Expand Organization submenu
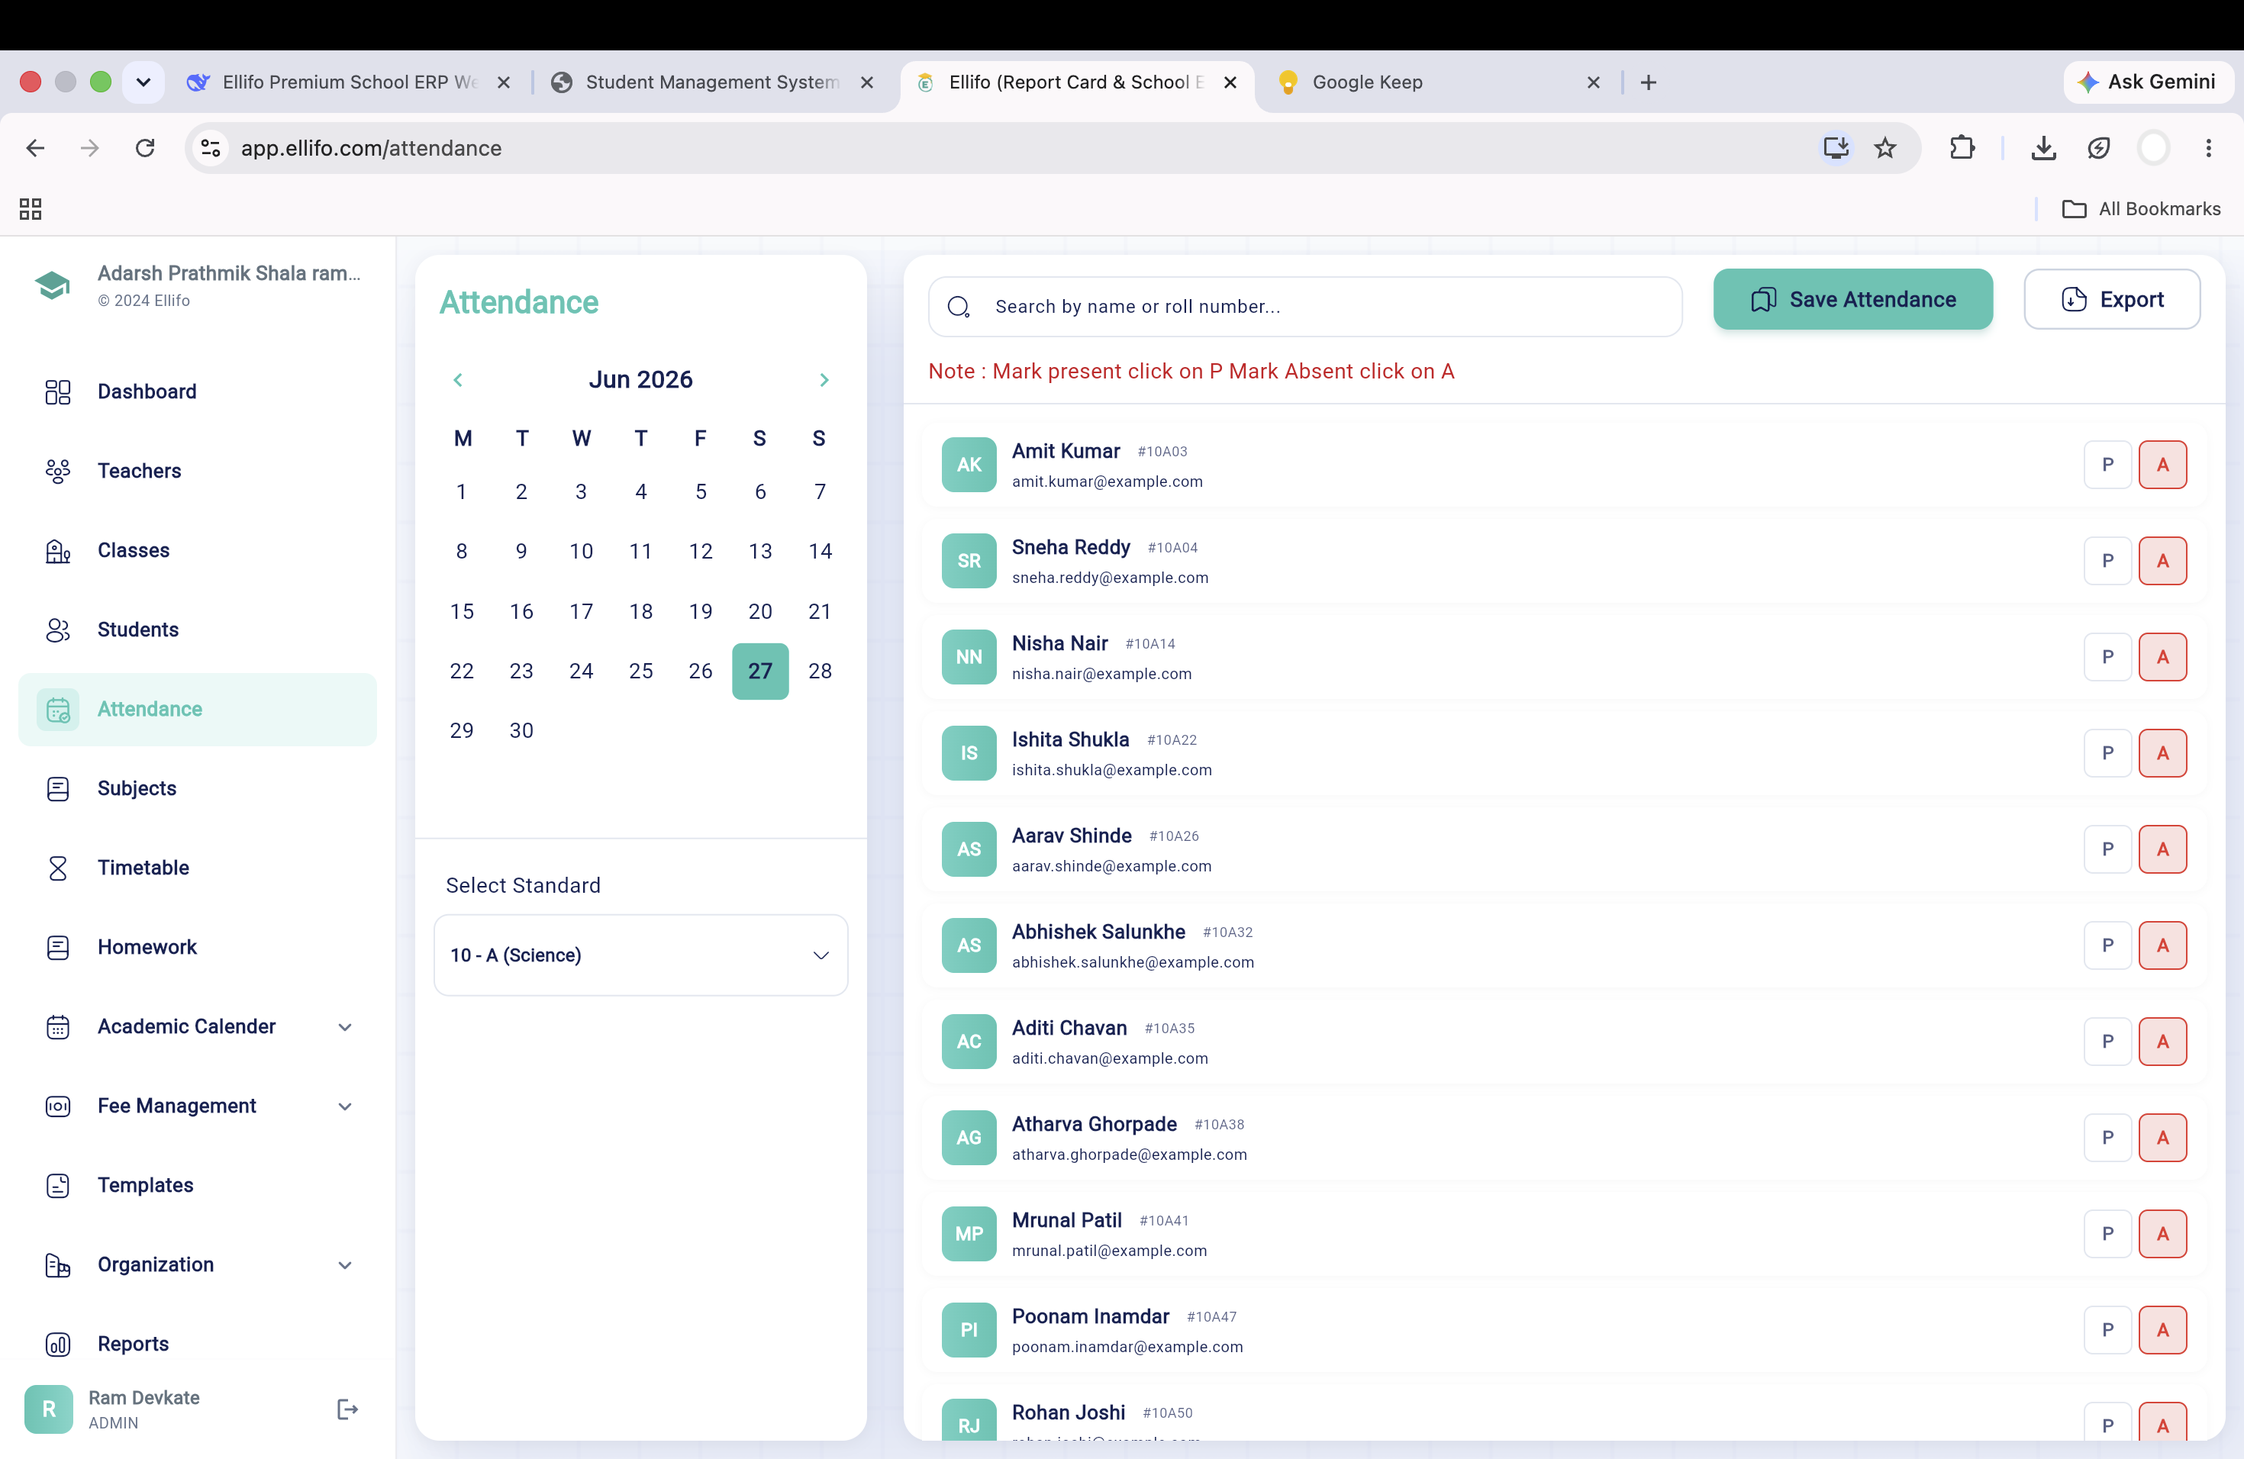 coord(345,1265)
